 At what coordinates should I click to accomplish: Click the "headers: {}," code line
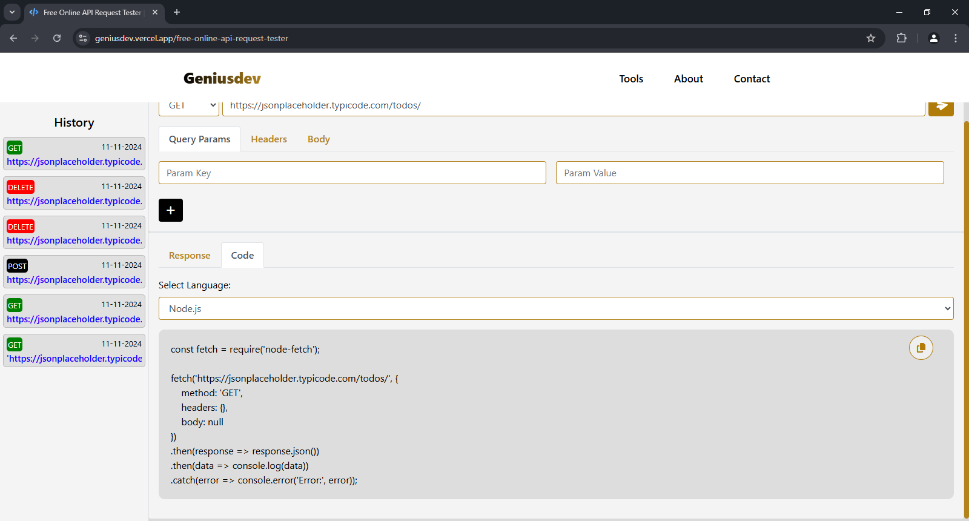pos(205,408)
